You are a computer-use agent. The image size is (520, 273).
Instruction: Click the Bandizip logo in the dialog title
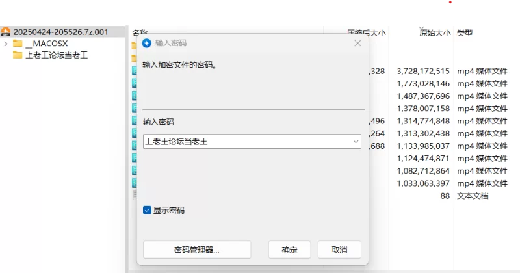147,43
